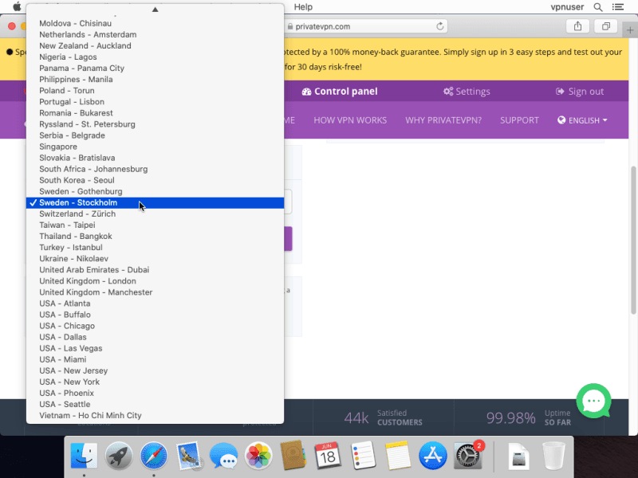Choose USA - New York server location
This screenshot has width=638, height=478.
pyautogui.click(x=69, y=382)
